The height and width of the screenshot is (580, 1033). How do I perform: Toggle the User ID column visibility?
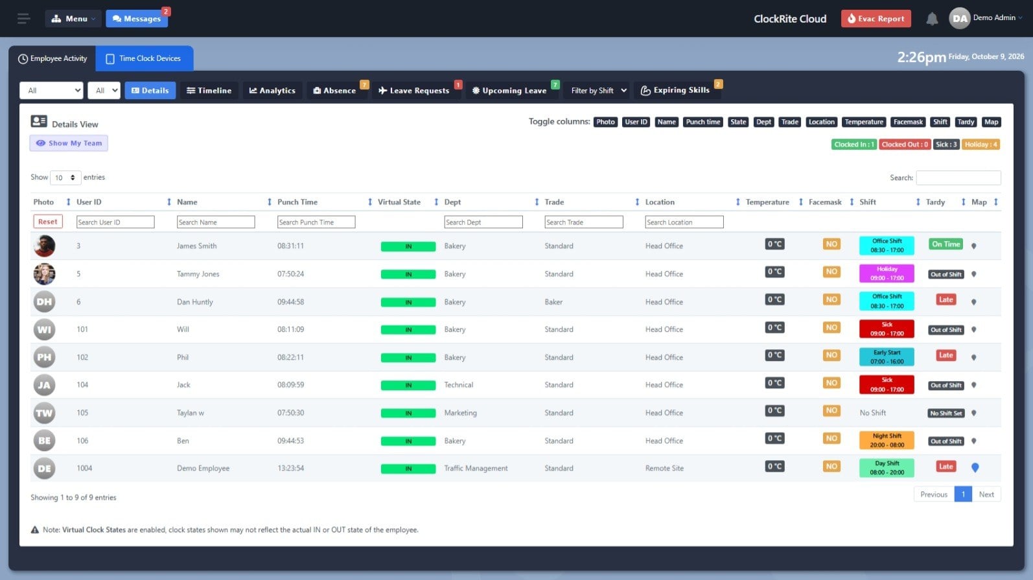(x=636, y=122)
